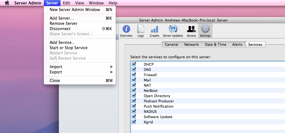285x133 pixels.
Task: Disable the NetBoot service checkbox
Action: pos(134,90)
